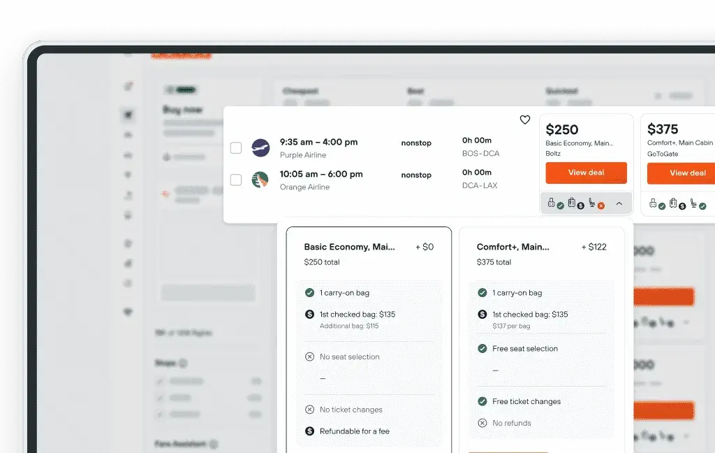Click the dollar icon beside Comfort+ checked bag
715x453 pixels.
pos(482,314)
